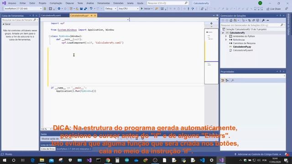Click the Pesquisar (Ctrl+Q) search box
This screenshot has width=292, height=164.
point(167,3)
